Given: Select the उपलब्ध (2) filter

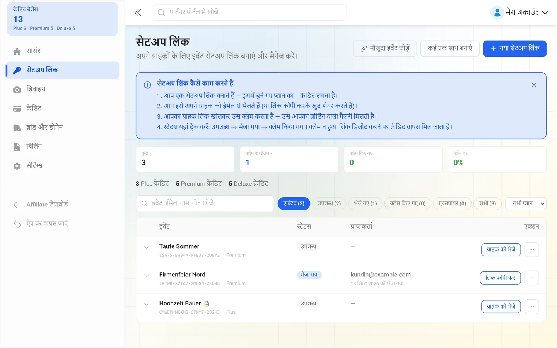Looking at the screenshot, I should pyautogui.click(x=329, y=203).
